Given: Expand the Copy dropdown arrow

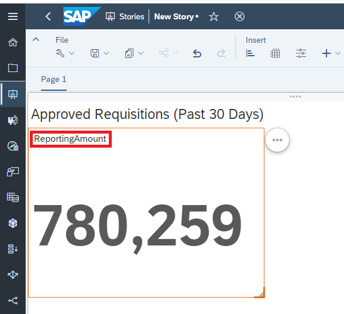Looking at the screenshot, I should (141, 53).
